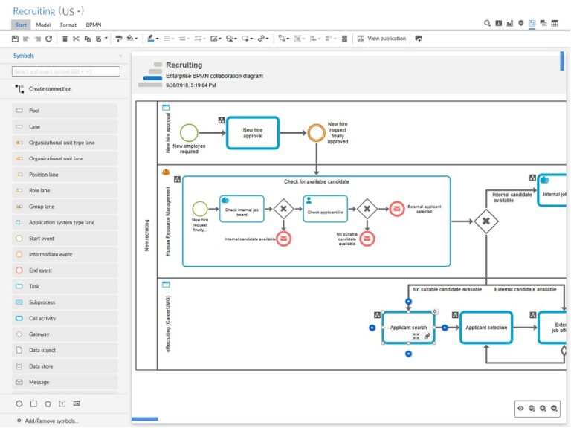Click the View publication button
The width and height of the screenshot is (571, 428).
(x=381, y=39)
